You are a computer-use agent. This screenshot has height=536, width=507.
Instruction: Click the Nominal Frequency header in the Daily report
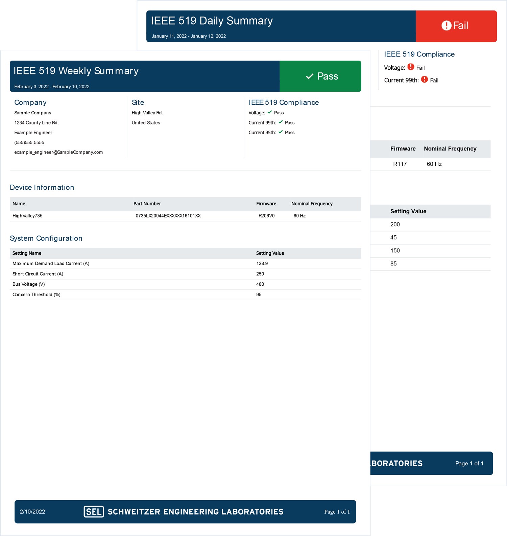(450, 149)
